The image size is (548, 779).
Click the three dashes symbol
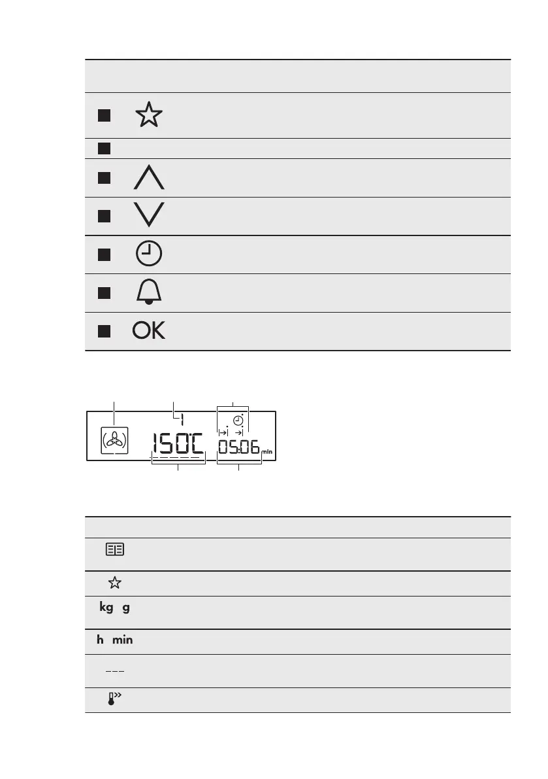(x=114, y=670)
